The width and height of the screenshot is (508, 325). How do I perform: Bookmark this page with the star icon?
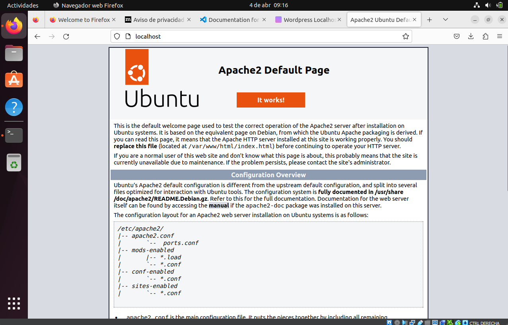pos(405,37)
